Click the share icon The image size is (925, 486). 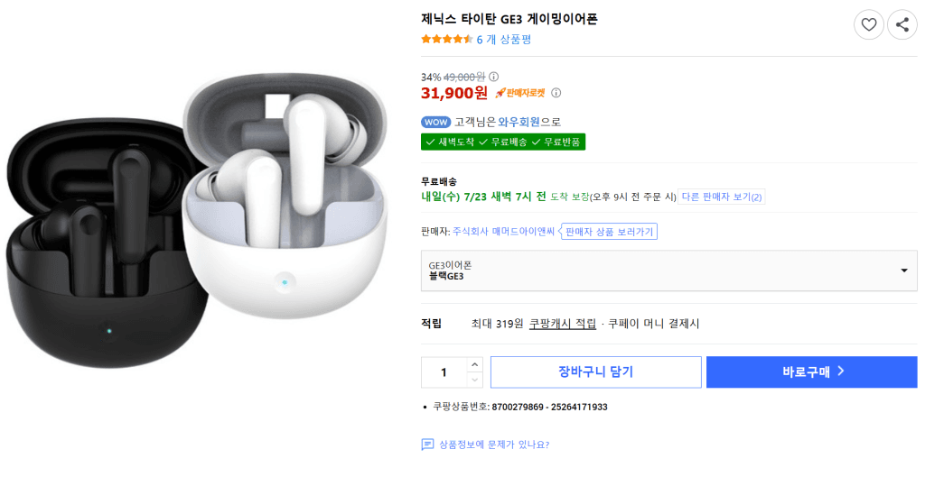point(902,24)
